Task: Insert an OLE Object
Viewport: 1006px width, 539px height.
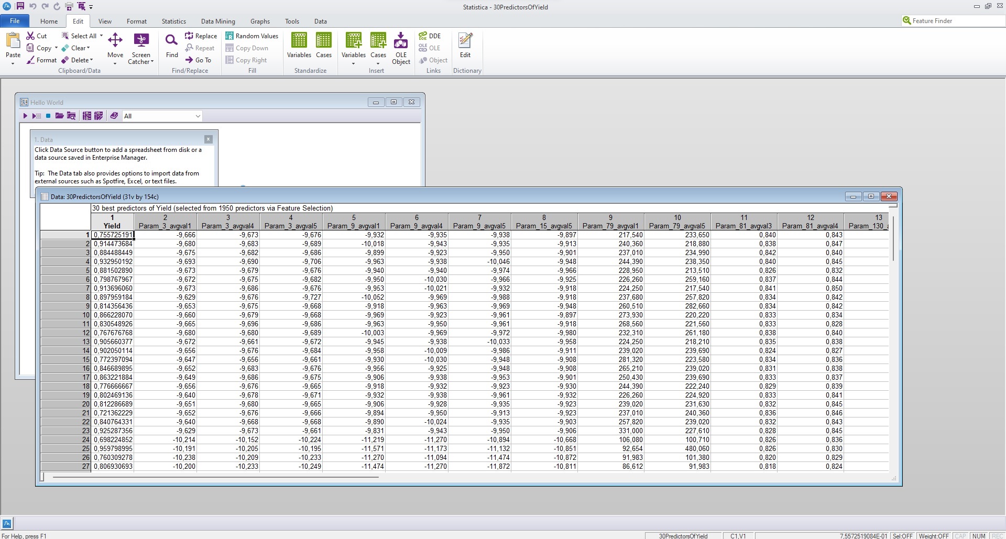Action: coord(401,48)
